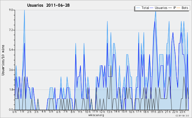Click the 'Usuarios/10 mins' y-axis label

(3, 60)
